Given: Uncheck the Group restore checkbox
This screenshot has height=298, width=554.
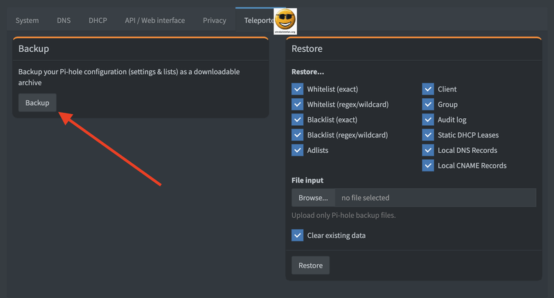Looking at the screenshot, I should pyautogui.click(x=428, y=104).
